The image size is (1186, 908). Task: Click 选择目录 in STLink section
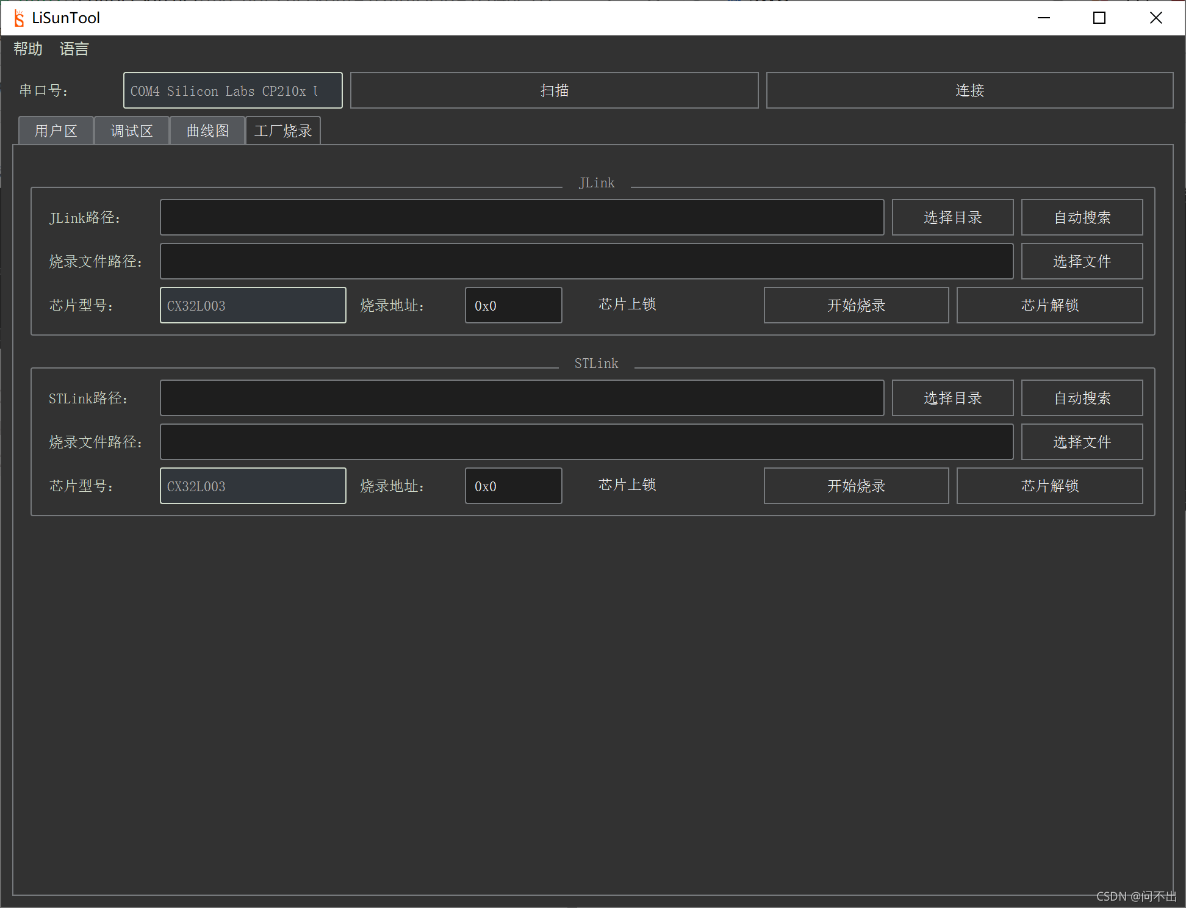tap(952, 398)
